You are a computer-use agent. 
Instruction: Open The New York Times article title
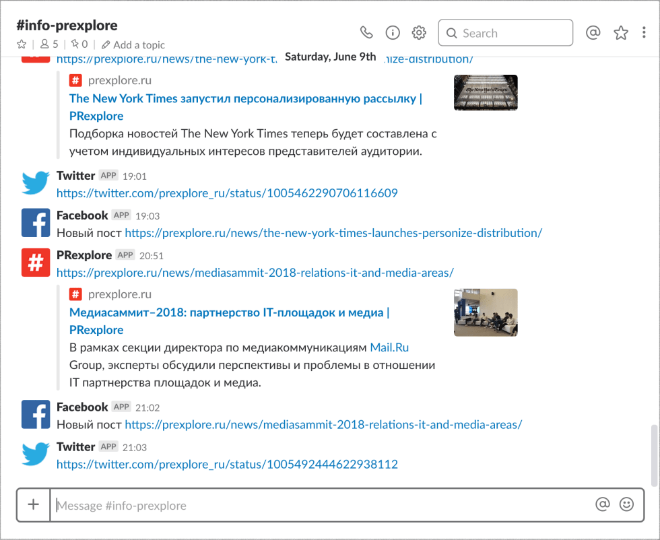(246, 107)
